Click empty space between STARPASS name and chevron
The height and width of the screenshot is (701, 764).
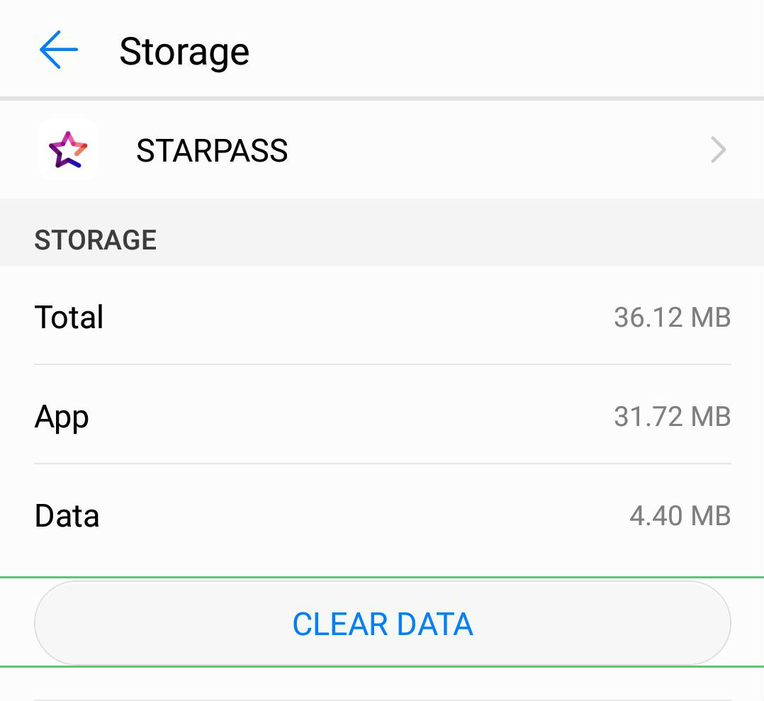(x=496, y=150)
